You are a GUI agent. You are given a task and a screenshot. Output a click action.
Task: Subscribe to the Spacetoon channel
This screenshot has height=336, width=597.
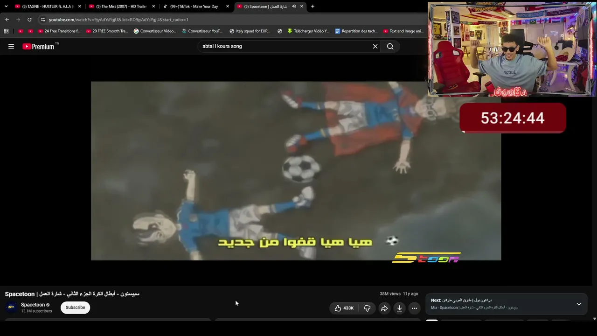click(x=75, y=308)
